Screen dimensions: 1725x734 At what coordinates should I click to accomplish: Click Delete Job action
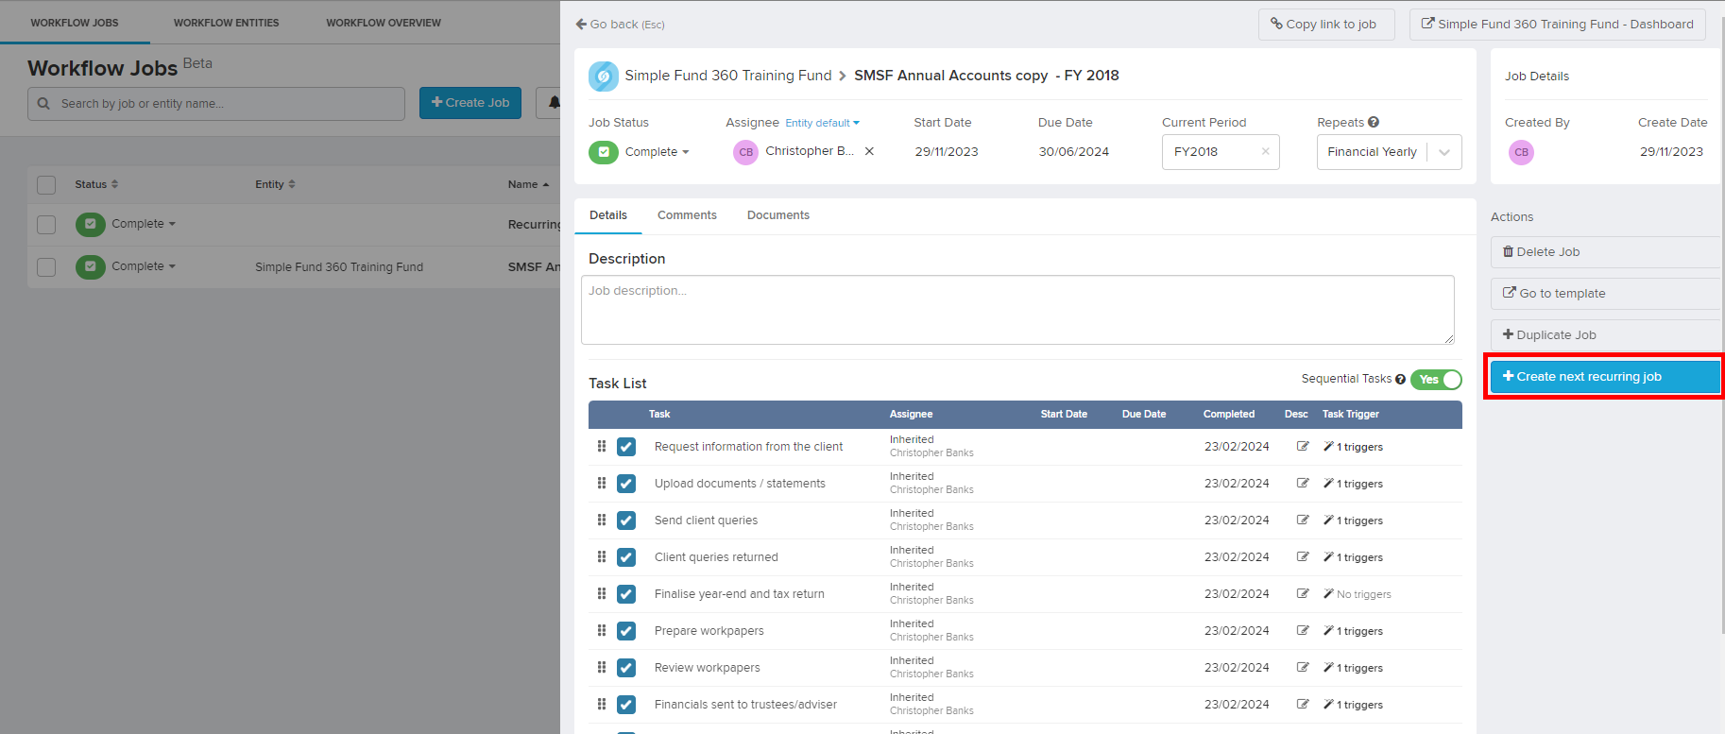1605,252
